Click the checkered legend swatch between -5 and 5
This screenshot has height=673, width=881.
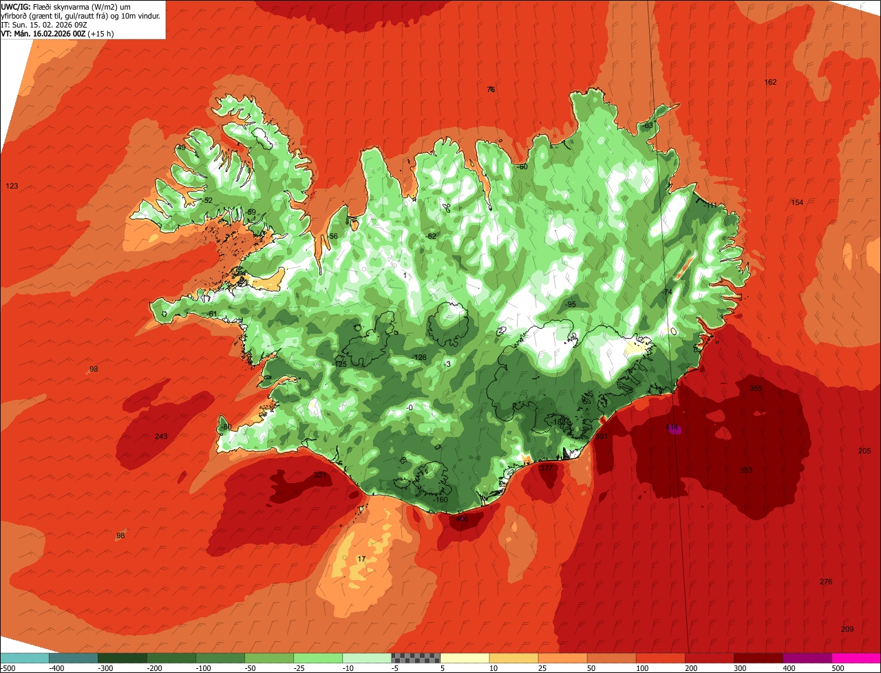tap(416, 658)
